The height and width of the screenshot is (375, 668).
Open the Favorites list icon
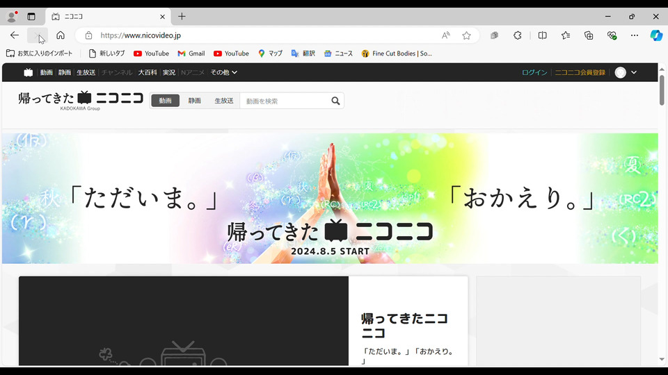pos(566,35)
